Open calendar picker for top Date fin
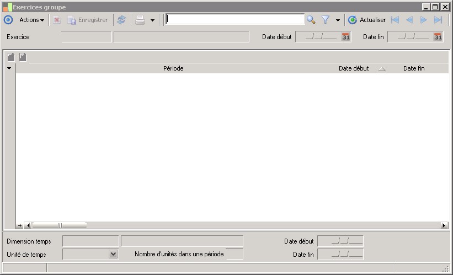The width and height of the screenshot is (453, 275). coord(438,36)
